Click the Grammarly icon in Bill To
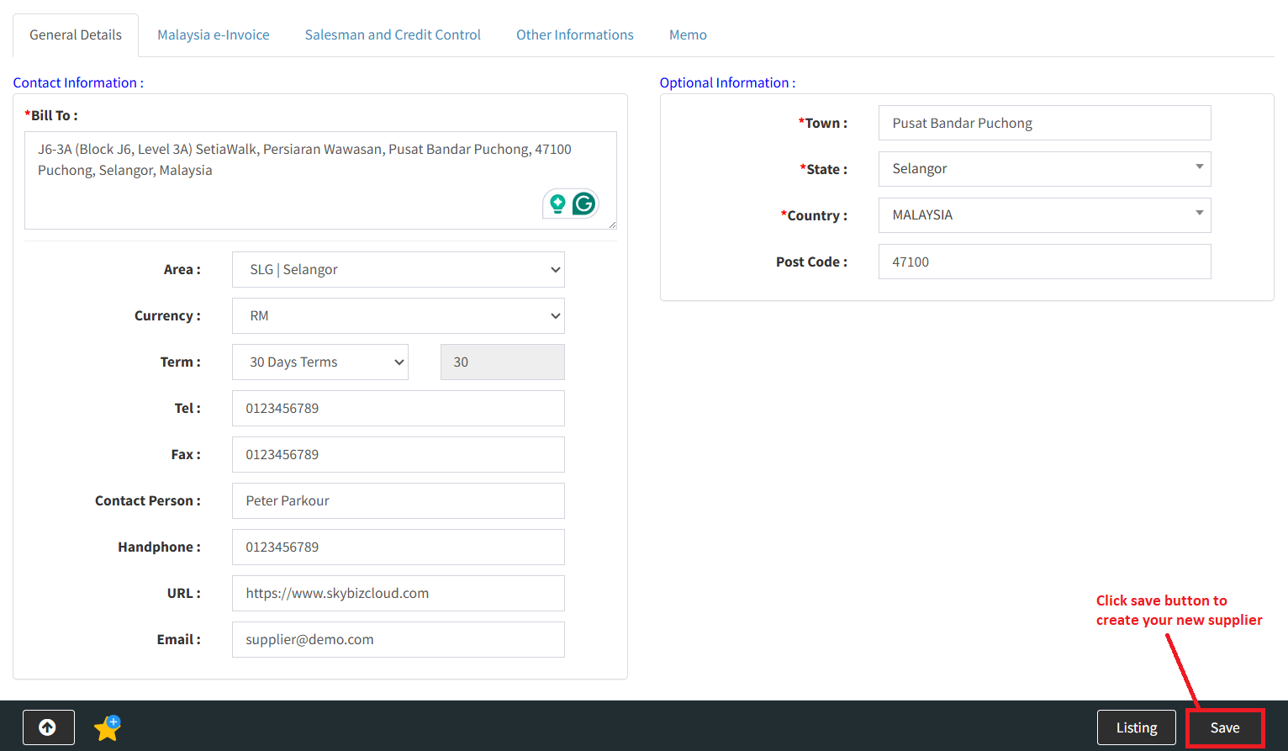 pos(583,204)
